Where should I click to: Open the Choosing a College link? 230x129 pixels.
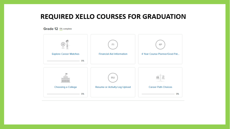[x=66, y=87]
